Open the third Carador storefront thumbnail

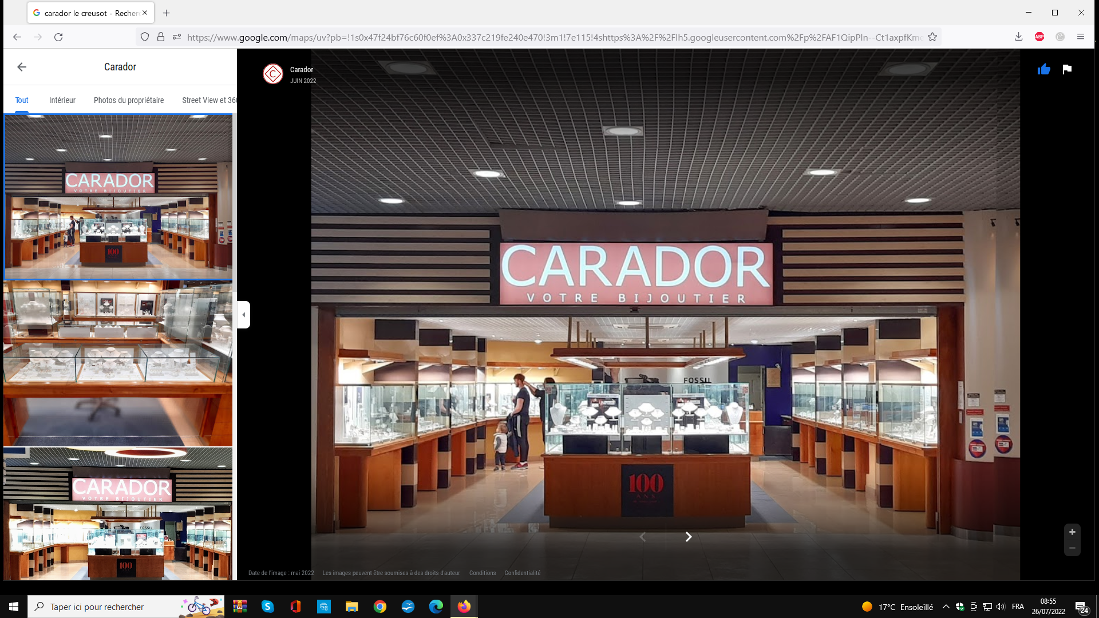coord(118,514)
